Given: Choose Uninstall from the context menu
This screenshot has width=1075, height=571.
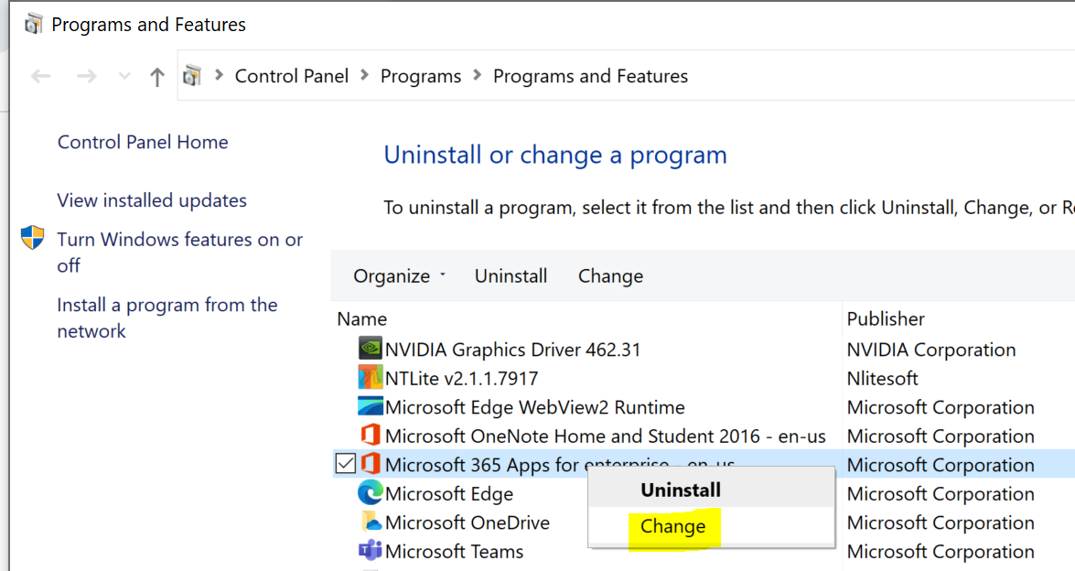Looking at the screenshot, I should click(x=681, y=490).
